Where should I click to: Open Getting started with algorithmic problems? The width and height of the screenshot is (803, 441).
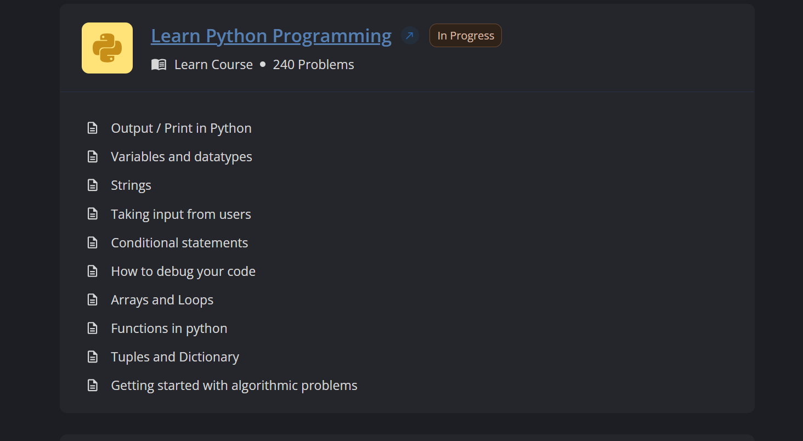coord(234,386)
